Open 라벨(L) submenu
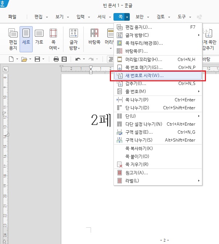This screenshot has width=219, height=244. [158, 181]
